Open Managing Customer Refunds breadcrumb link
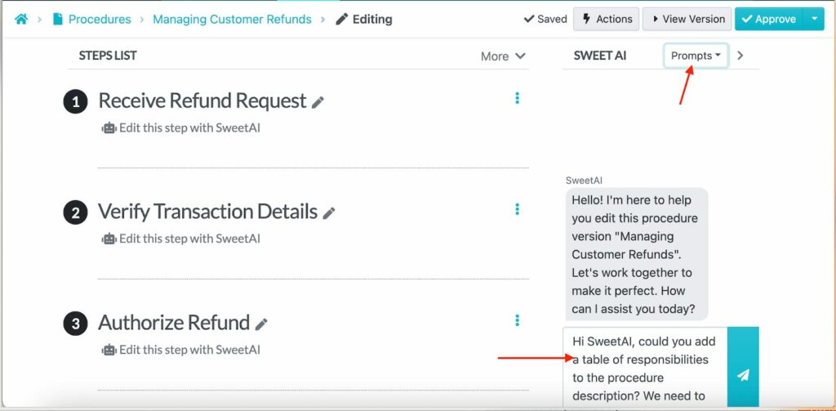 pyautogui.click(x=232, y=19)
